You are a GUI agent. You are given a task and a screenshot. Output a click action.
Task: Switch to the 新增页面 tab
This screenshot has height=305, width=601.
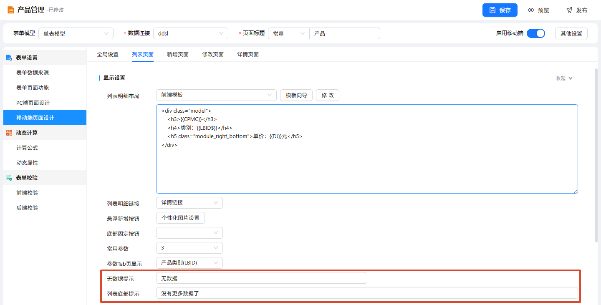point(178,54)
